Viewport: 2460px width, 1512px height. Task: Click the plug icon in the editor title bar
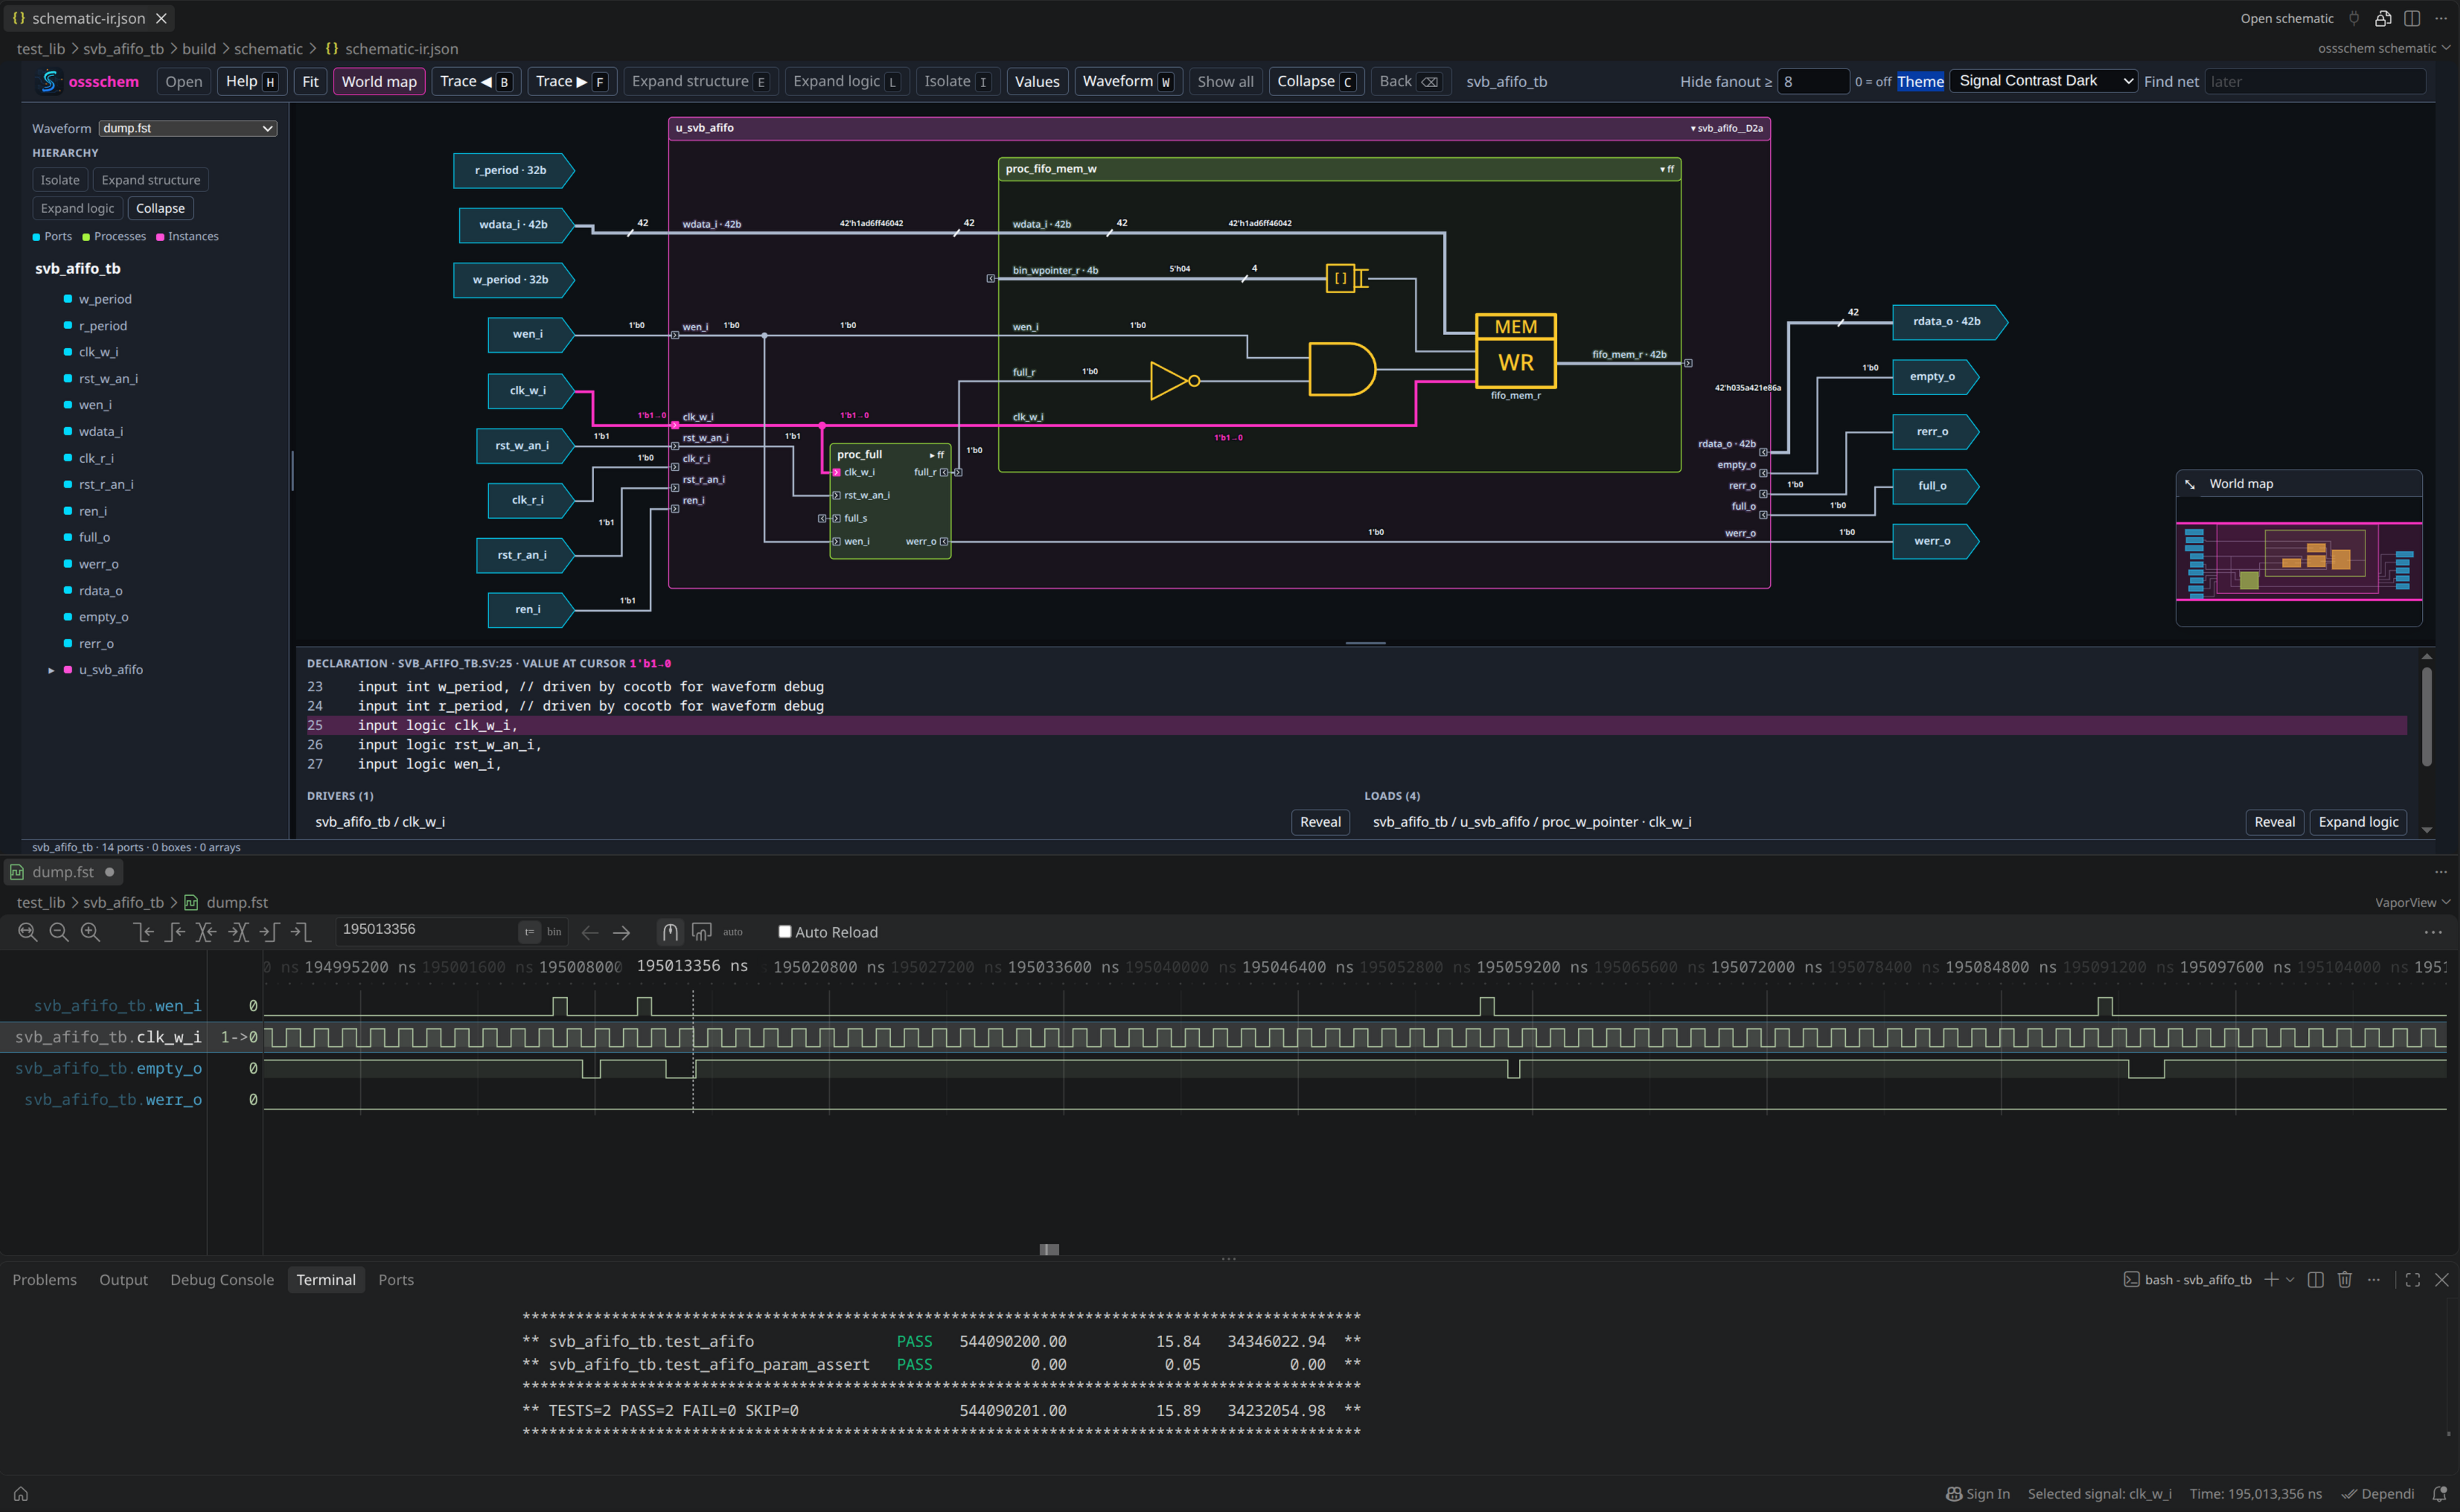click(x=2353, y=18)
